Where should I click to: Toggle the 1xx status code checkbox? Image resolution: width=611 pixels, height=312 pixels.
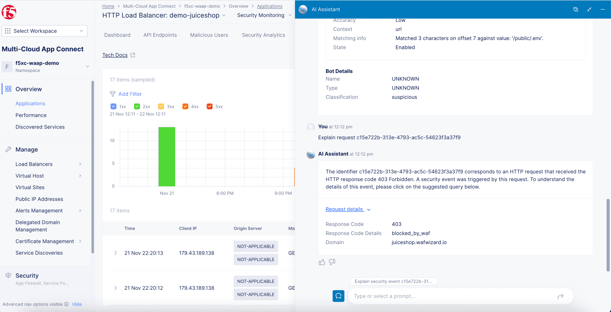point(113,106)
